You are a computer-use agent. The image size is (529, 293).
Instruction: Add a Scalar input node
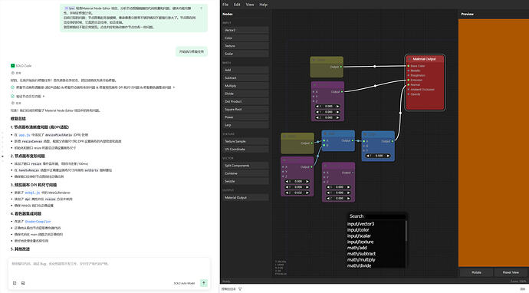tap(245, 54)
